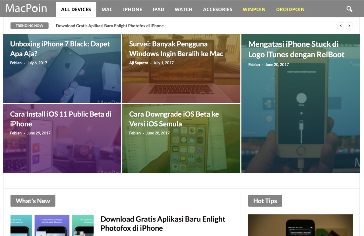Show next trending item arrow
The height and width of the screenshot is (236, 364).
pos(349,26)
